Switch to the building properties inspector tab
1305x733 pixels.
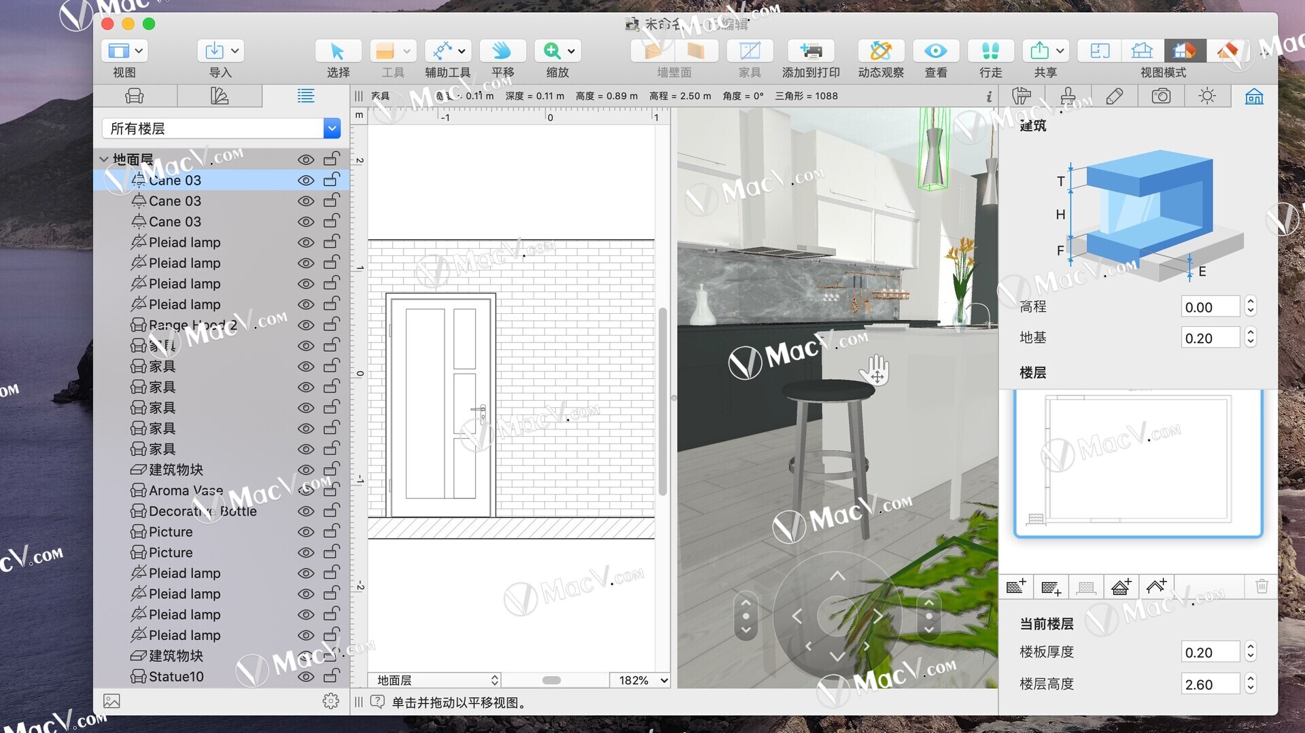[1254, 96]
